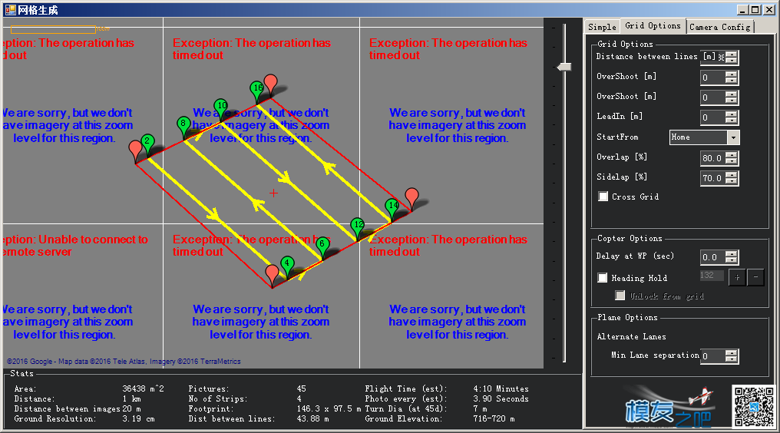780x433 pixels.
Task: Click the Overlap spinner arrows
Action: coord(731,158)
